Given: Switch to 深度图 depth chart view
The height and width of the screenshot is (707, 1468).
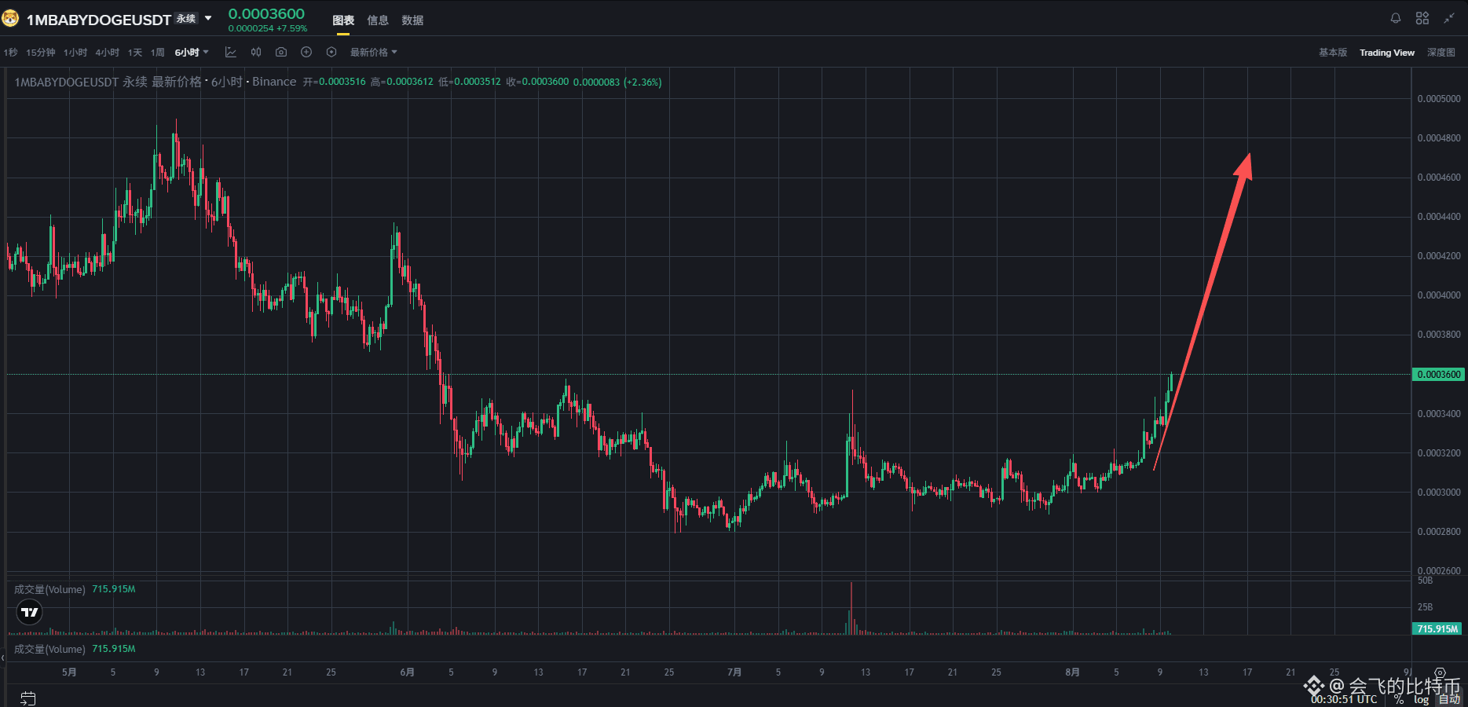Looking at the screenshot, I should click(x=1441, y=53).
